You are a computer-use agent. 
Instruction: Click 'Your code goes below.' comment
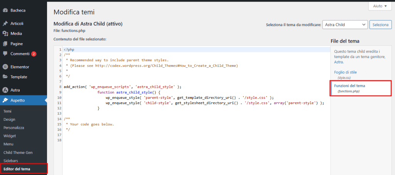click(92, 124)
